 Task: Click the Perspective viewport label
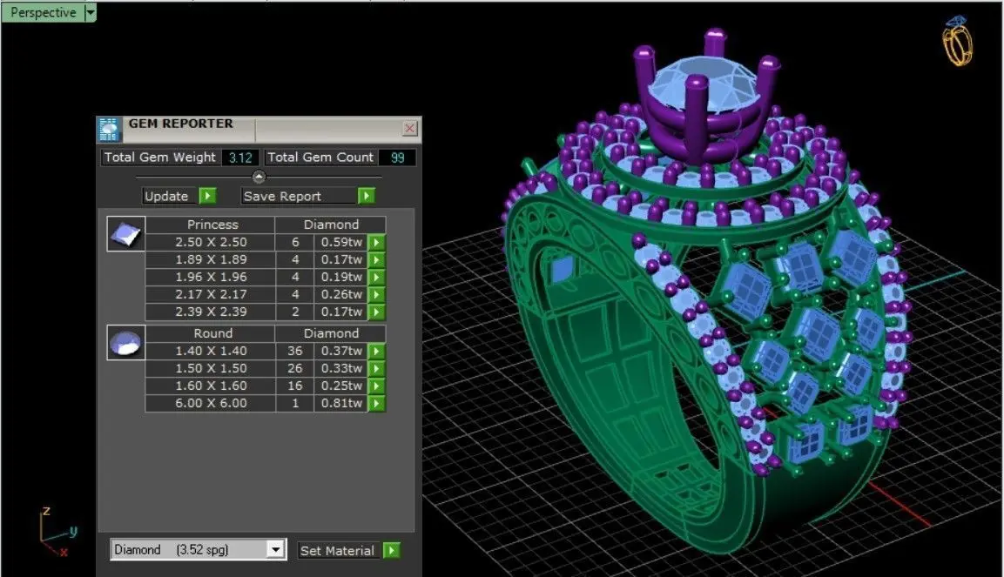[x=43, y=12]
